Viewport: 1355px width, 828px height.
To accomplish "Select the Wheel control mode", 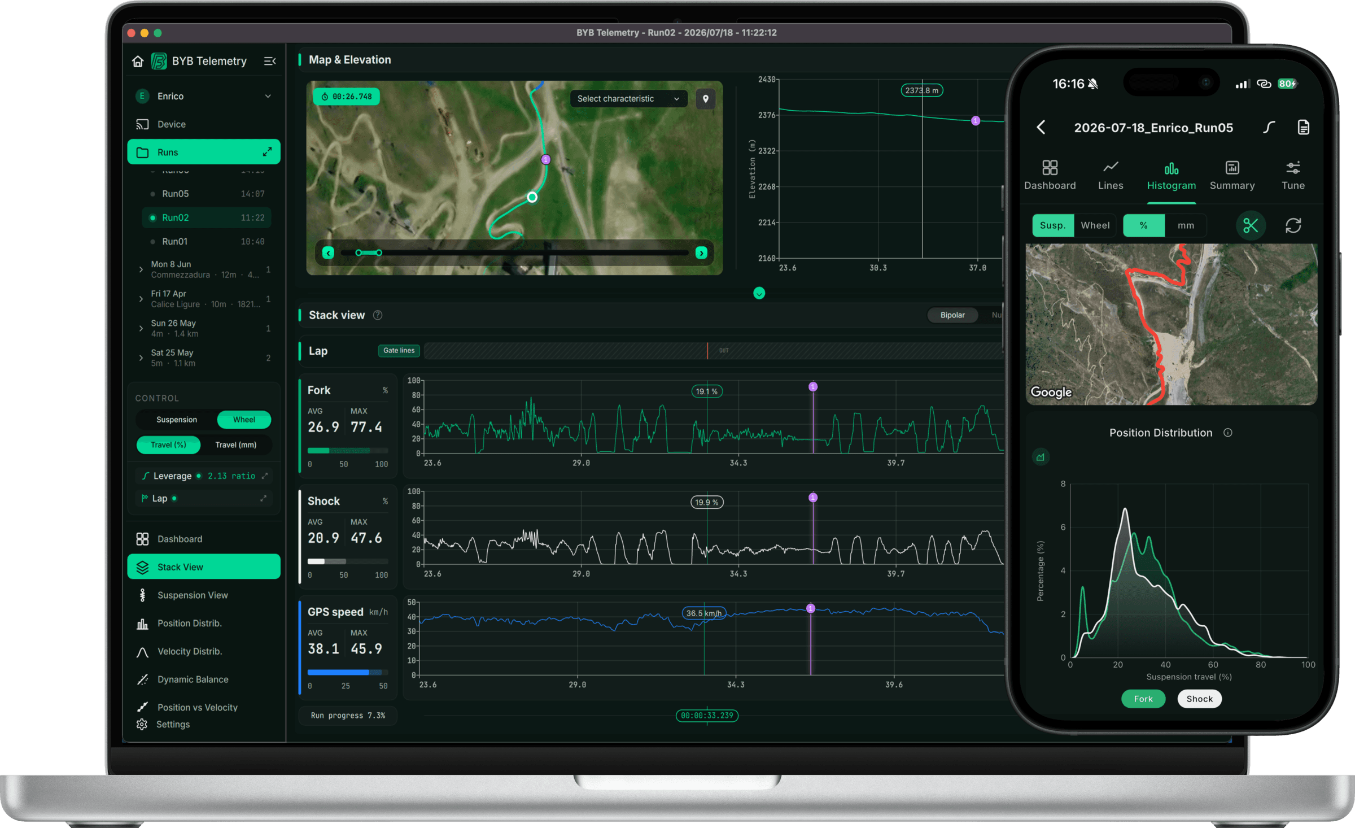I will coord(244,420).
